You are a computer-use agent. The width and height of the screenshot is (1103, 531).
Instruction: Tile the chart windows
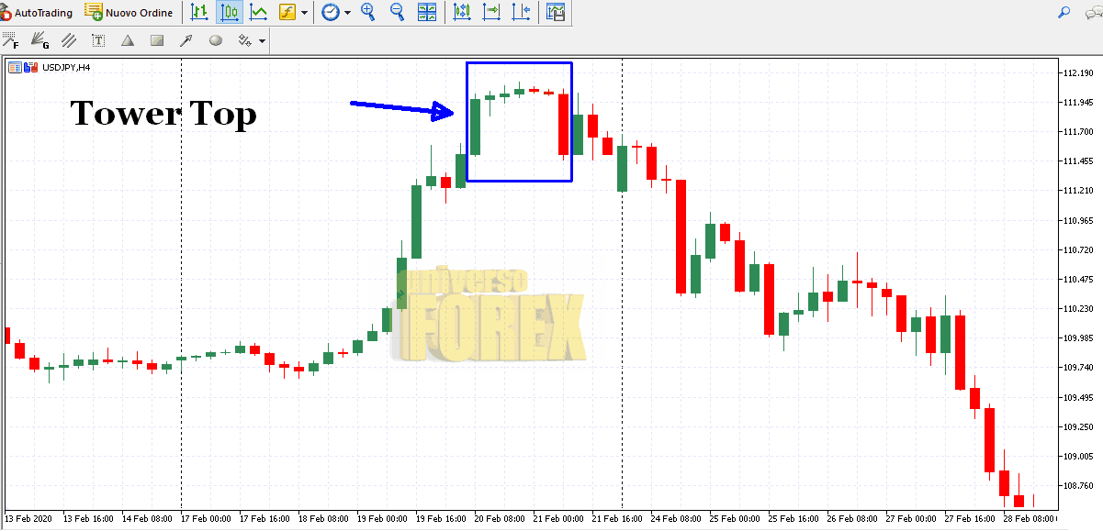pos(427,13)
